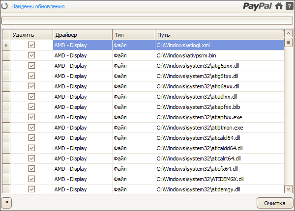Screen dimensions: 295x211
Task: Click the row indicator arrow of first row
Action: coord(6,45)
